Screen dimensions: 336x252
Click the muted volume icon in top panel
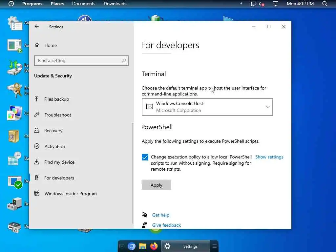click(262, 4)
